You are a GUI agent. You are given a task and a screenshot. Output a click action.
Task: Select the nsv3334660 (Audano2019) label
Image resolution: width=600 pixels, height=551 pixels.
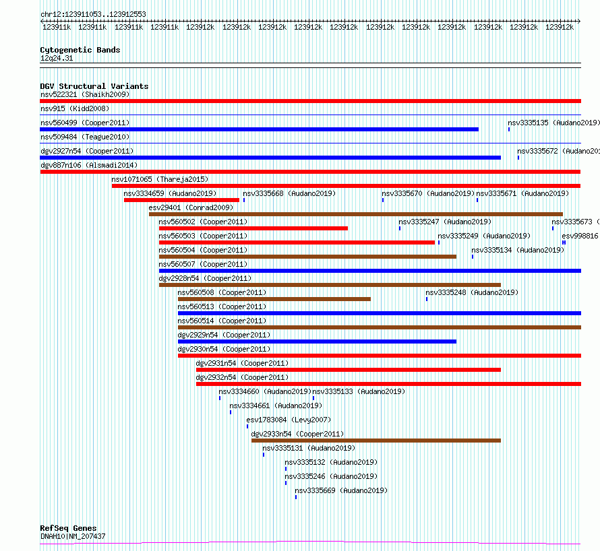(x=265, y=391)
